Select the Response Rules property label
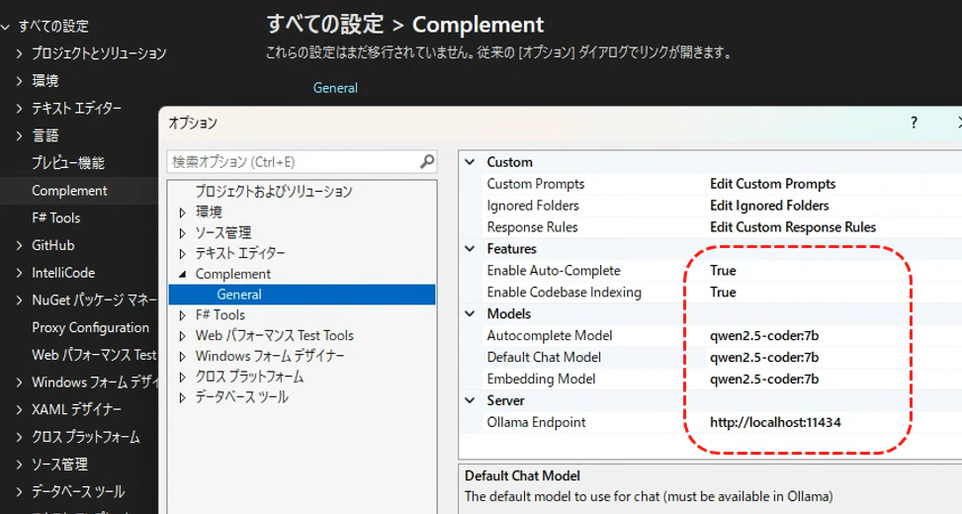The height and width of the screenshot is (514, 962). click(533, 227)
